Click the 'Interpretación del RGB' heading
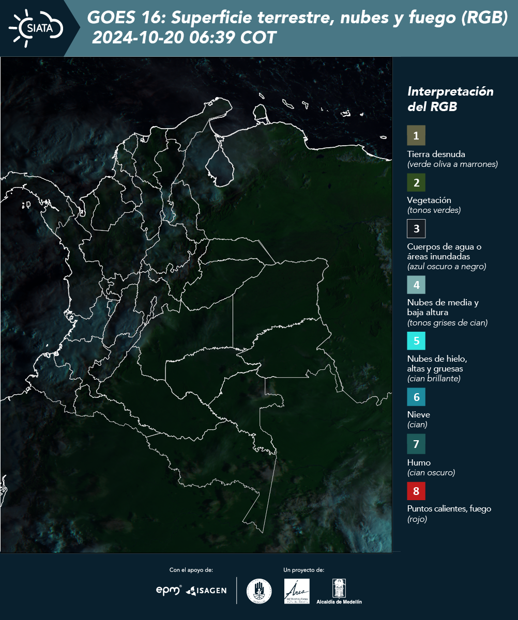 point(450,99)
